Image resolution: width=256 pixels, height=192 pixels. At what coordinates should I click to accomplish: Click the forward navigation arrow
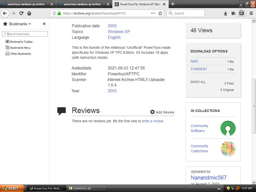tap(13, 13)
